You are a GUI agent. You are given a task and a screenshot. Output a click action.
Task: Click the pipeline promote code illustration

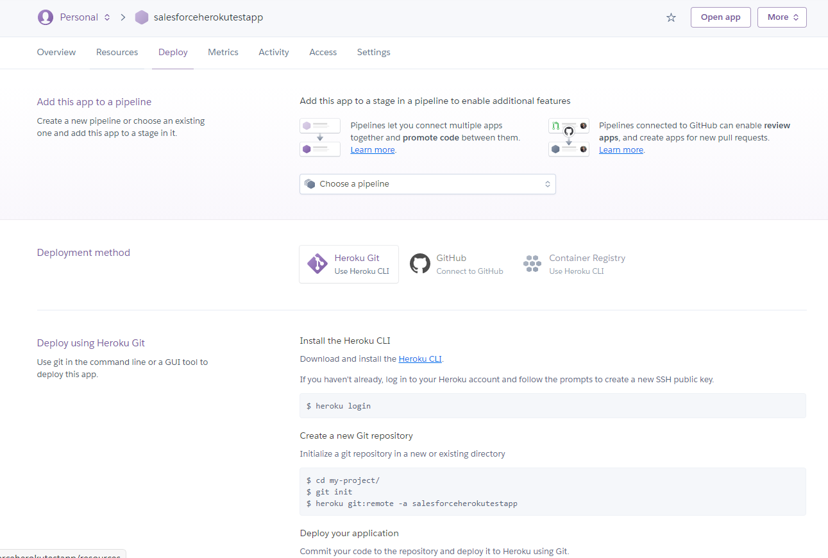click(320, 137)
